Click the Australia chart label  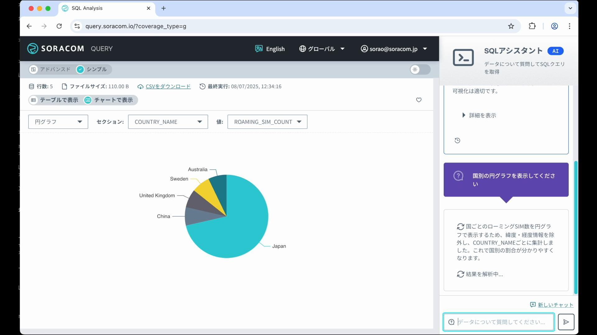coord(197,169)
